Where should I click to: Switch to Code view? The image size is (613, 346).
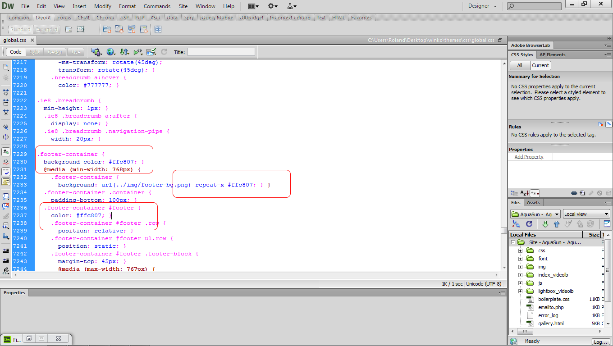[x=16, y=52]
